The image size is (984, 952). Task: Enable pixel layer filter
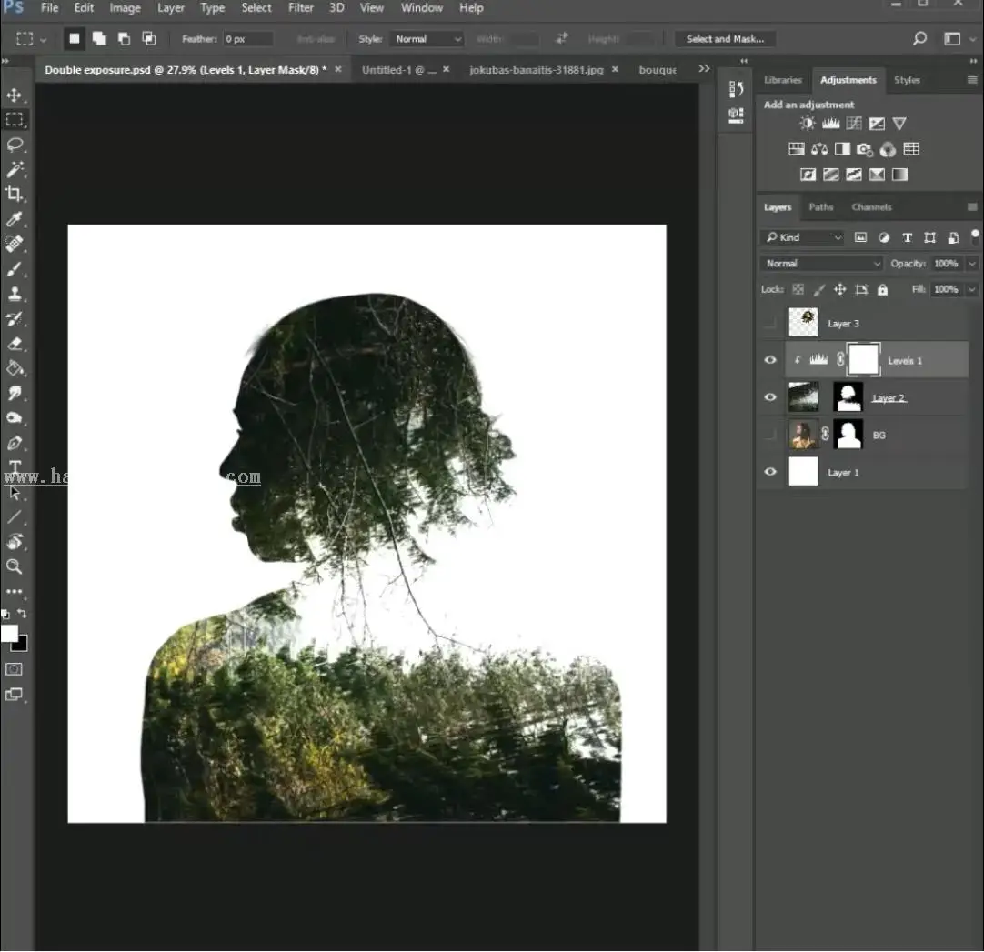coord(860,237)
